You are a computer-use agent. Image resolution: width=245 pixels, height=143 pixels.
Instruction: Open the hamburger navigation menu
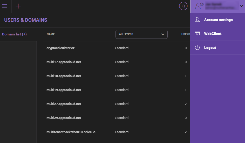click(4, 6)
